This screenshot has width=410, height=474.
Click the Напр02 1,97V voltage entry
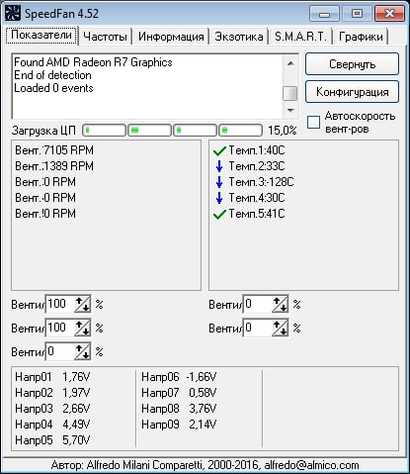(x=52, y=393)
